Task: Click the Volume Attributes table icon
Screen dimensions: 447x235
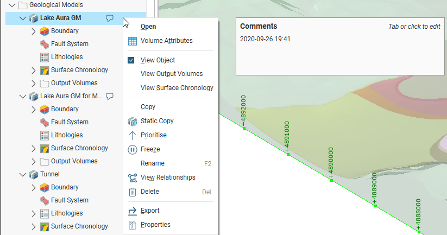Action: [132, 41]
